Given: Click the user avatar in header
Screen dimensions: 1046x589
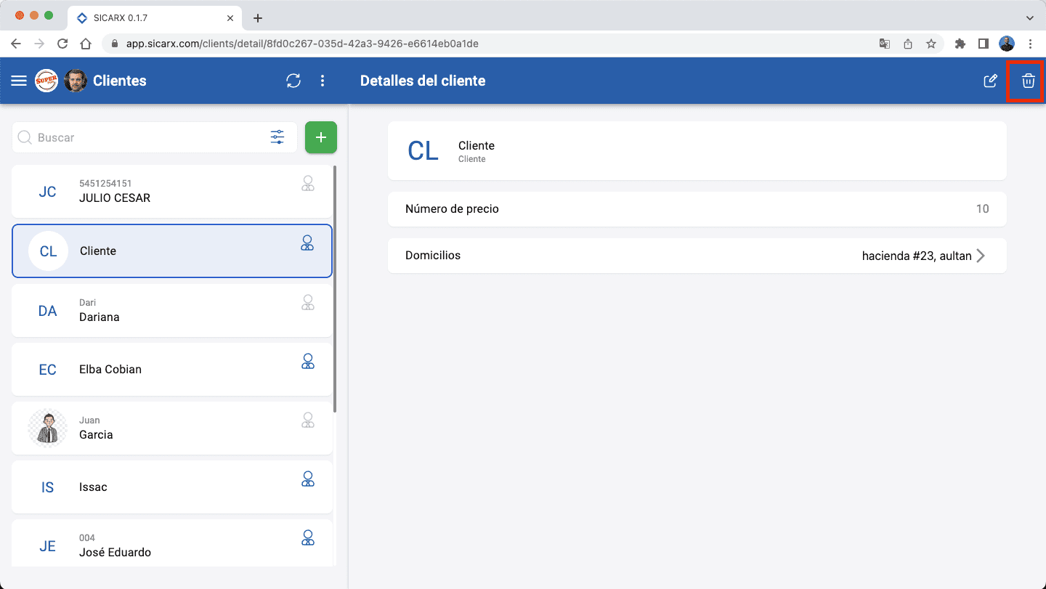Looking at the screenshot, I should point(76,81).
